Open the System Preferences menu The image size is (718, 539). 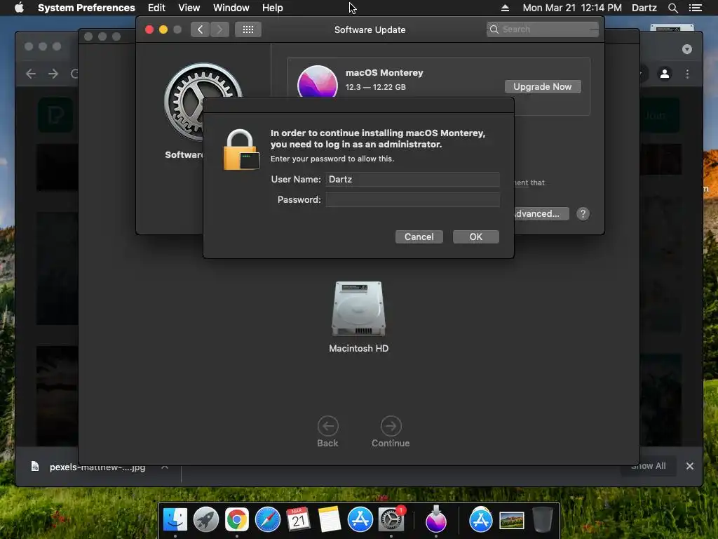point(86,8)
